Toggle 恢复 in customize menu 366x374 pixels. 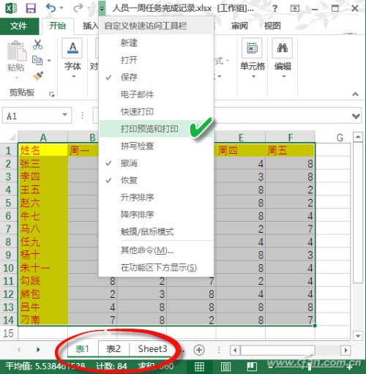(x=156, y=180)
